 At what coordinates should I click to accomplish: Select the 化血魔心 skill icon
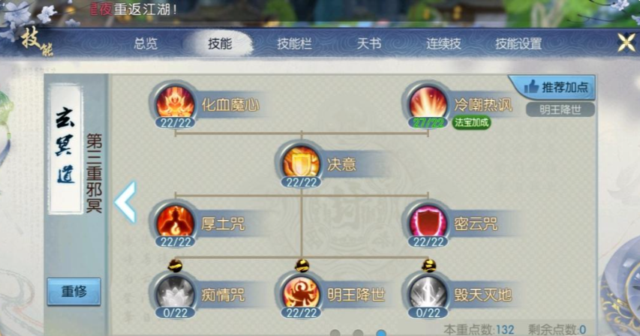click(175, 103)
